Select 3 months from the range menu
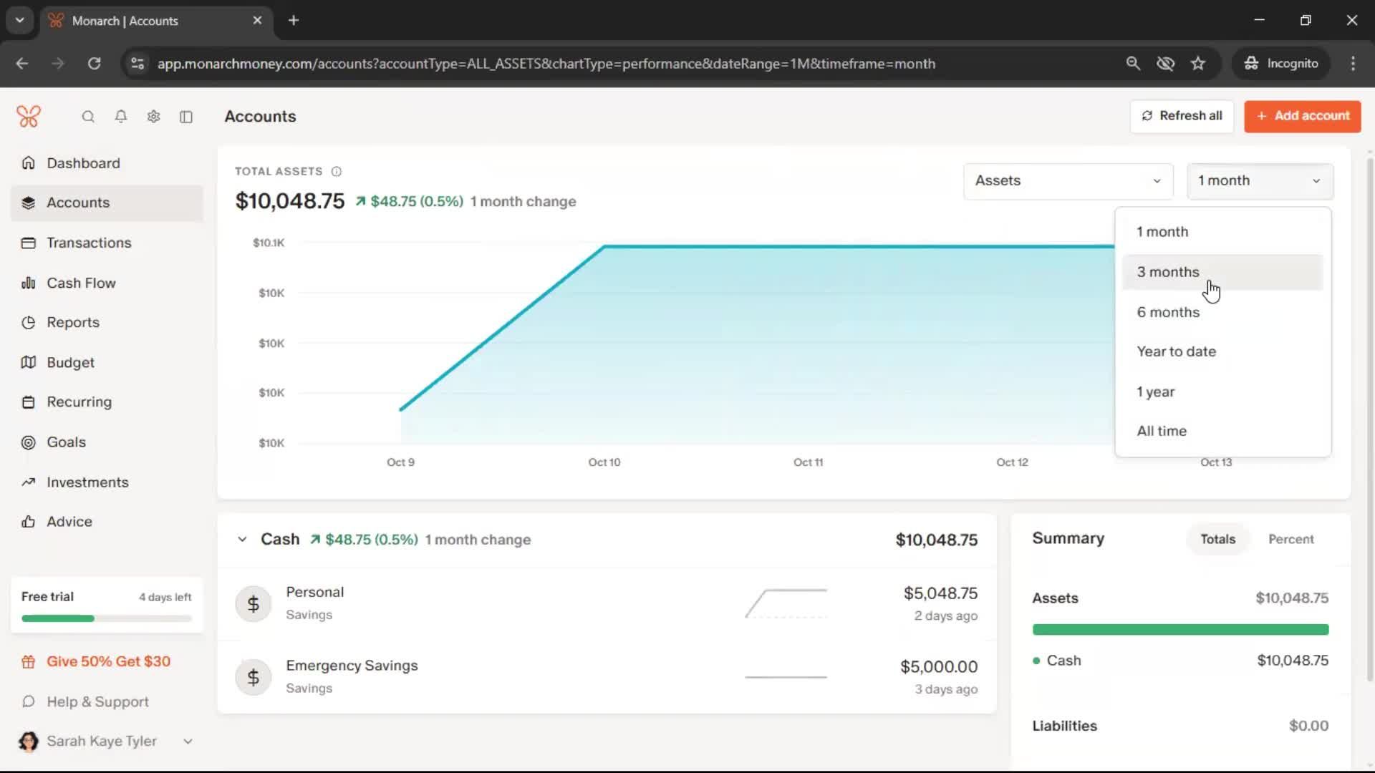The height and width of the screenshot is (773, 1375). tap(1168, 272)
